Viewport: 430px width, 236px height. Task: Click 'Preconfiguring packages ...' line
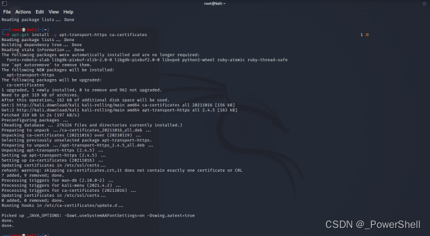pyautogui.click(x=35, y=120)
